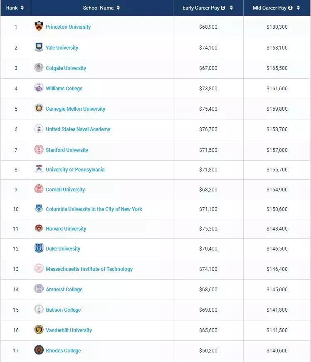The width and height of the screenshot is (311, 362).
Task: Click the Stanford University seal icon
Action: pyautogui.click(x=39, y=149)
